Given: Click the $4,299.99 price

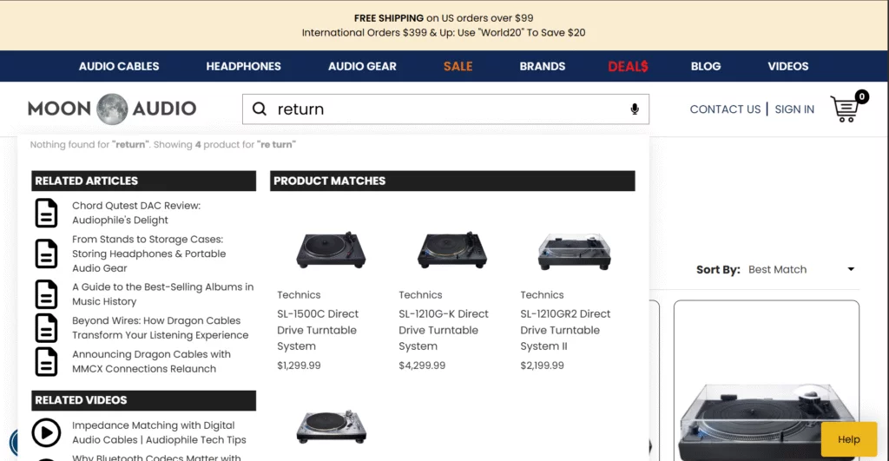Looking at the screenshot, I should tap(422, 366).
